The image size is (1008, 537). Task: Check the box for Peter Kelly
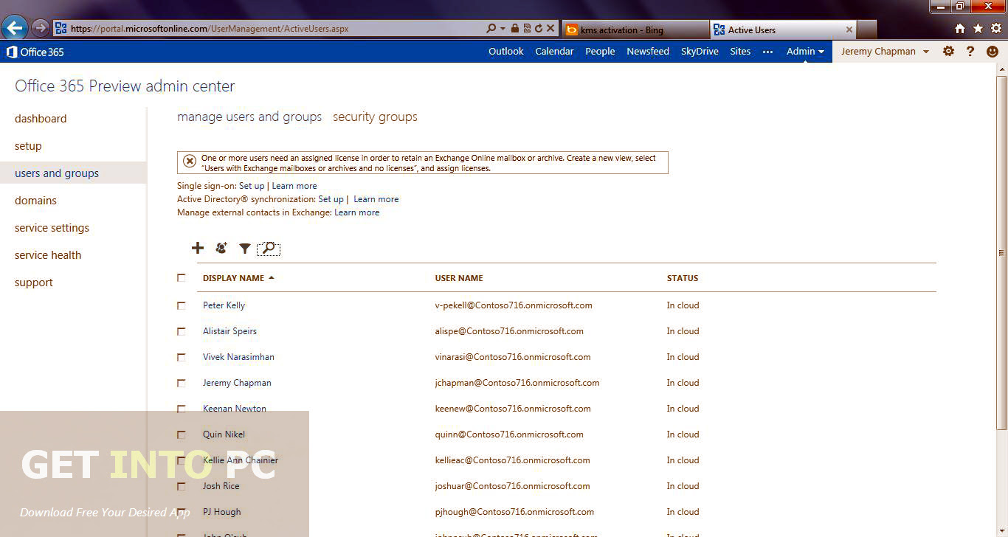[x=182, y=305]
